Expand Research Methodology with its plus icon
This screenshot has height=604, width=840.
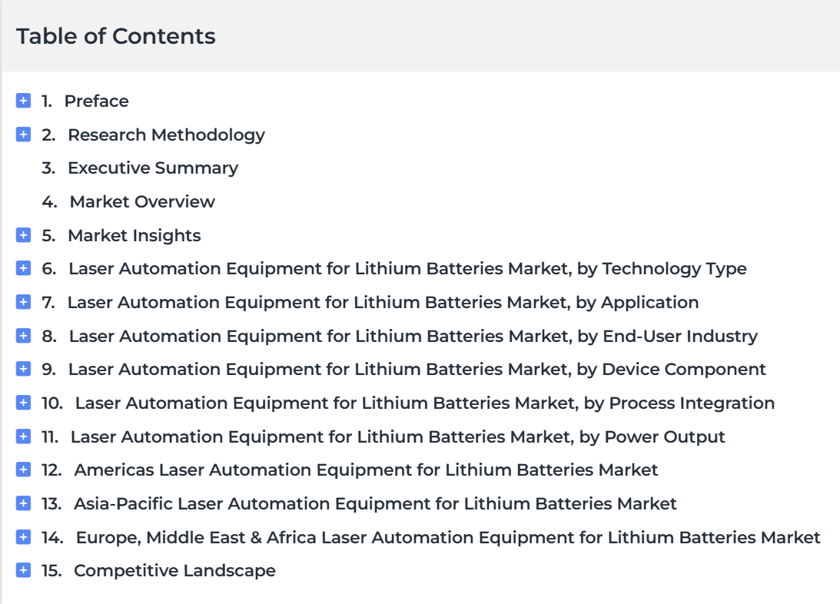23,134
